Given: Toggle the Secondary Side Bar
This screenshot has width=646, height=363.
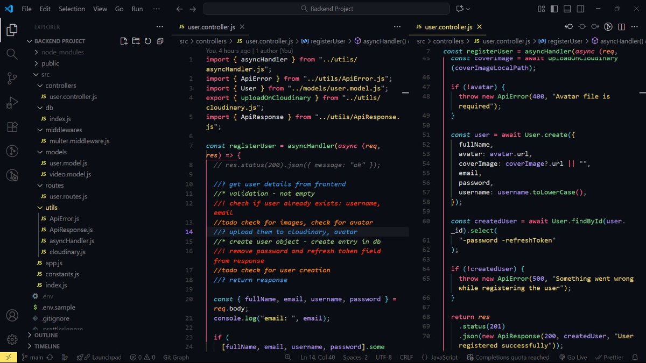Looking at the screenshot, I should tap(580, 8).
